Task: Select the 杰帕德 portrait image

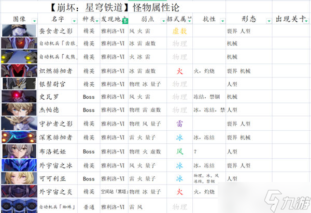Action: 19,110
